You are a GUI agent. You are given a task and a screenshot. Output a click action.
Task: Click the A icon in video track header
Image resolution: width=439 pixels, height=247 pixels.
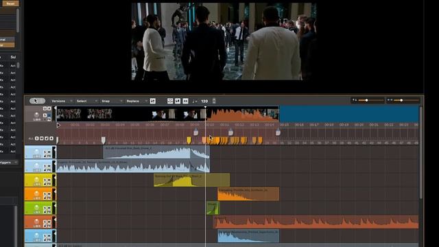(49, 108)
